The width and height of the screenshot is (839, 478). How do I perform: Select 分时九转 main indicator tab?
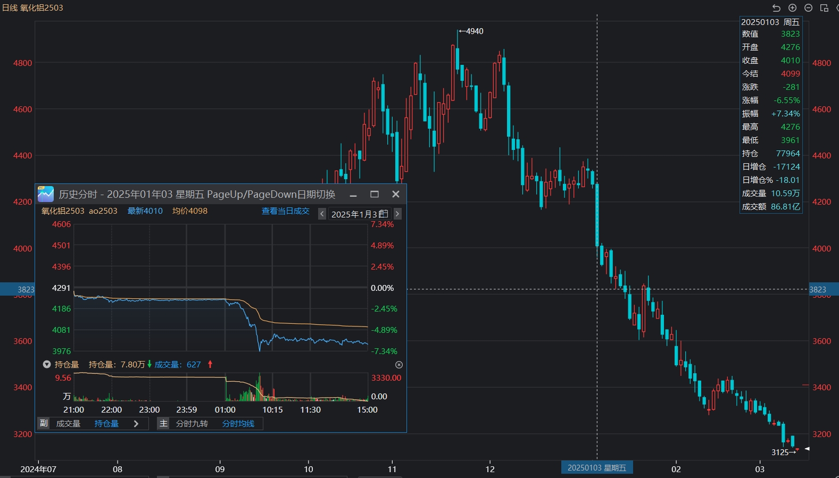click(192, 424)
